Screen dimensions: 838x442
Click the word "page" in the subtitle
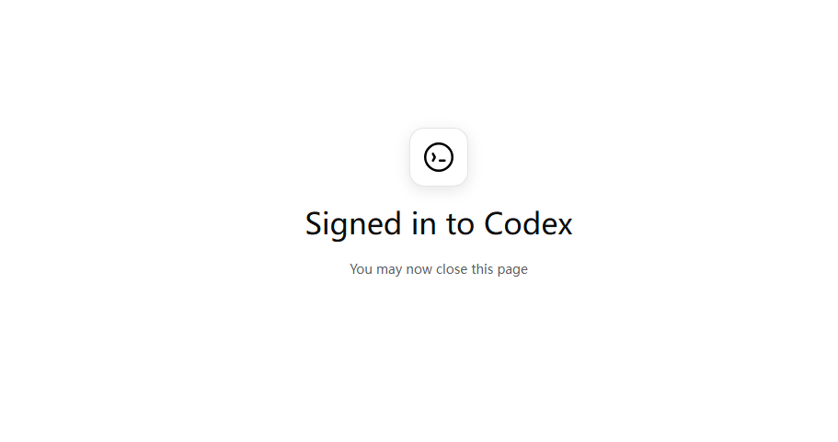[512, 270]
